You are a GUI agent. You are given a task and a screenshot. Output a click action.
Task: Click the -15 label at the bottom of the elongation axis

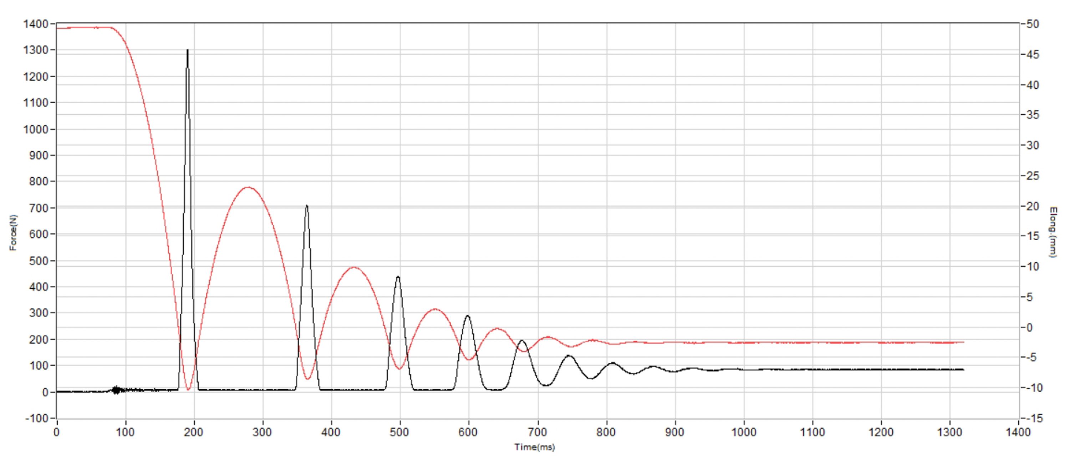pos(1032,418)
